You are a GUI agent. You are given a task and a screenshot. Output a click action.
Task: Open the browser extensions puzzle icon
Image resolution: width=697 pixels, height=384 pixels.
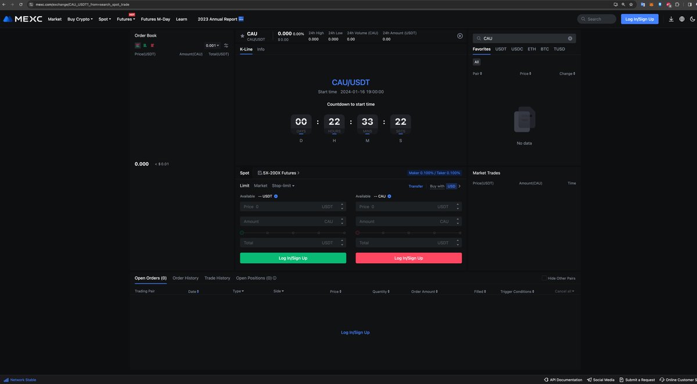677,4
